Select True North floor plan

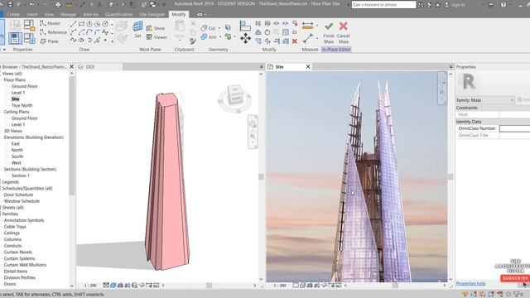coord(22,105)
